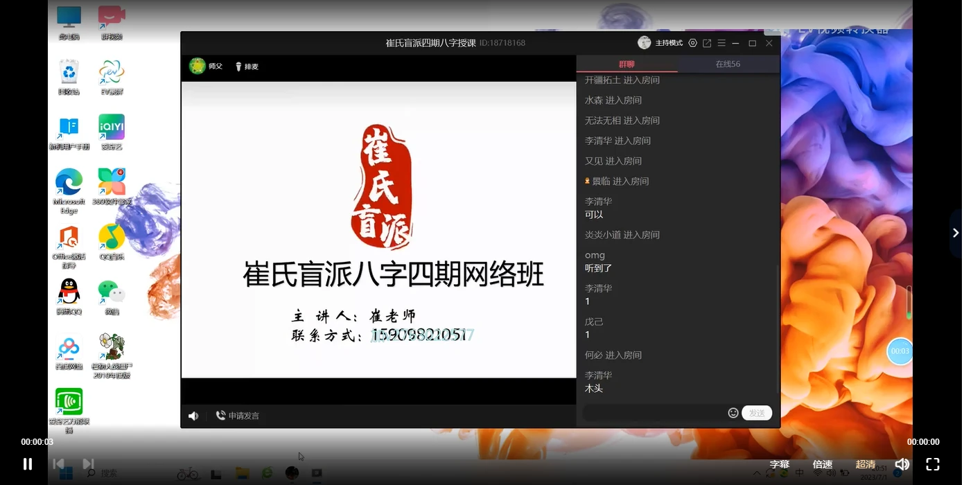
Task: Click 又见 进入房间 notice
Action: [613, 161]
